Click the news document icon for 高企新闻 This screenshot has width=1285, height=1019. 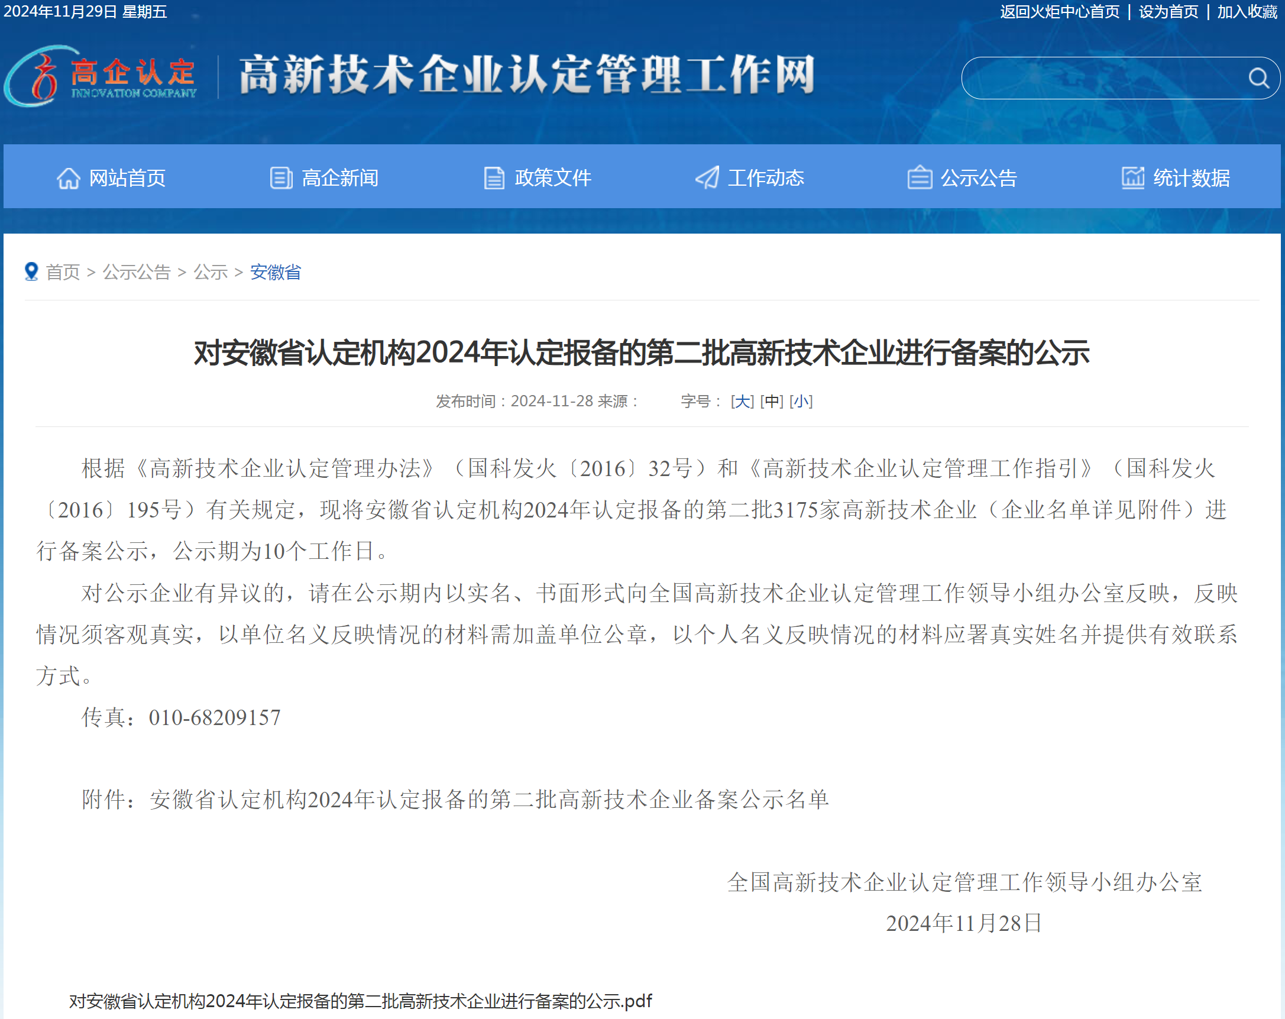280,176
